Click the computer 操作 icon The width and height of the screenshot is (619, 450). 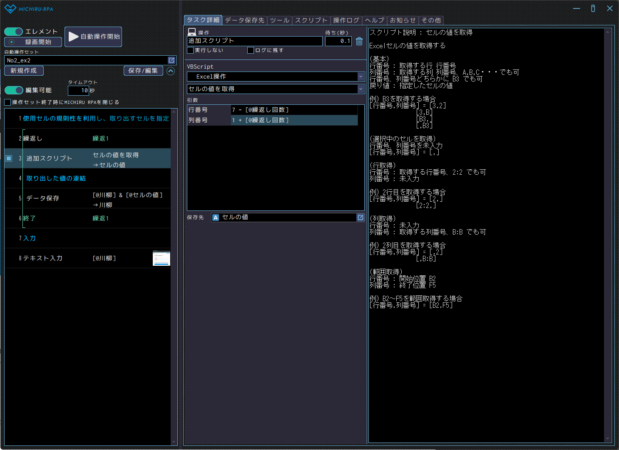(x=192, y=32)
